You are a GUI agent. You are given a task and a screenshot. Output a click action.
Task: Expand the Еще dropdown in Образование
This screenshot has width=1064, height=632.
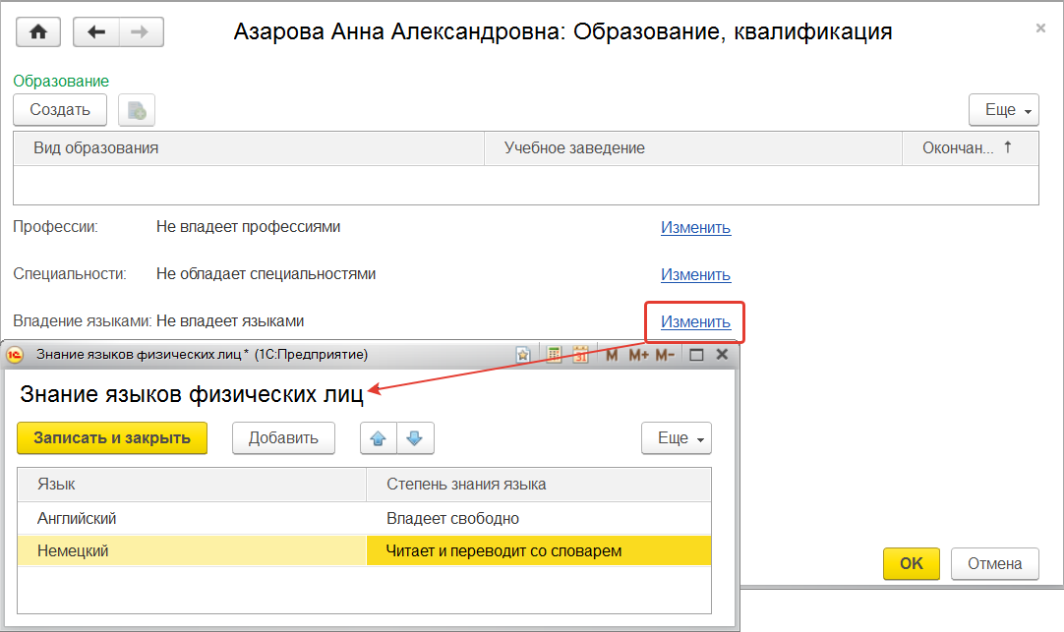tap(1004, 110)
